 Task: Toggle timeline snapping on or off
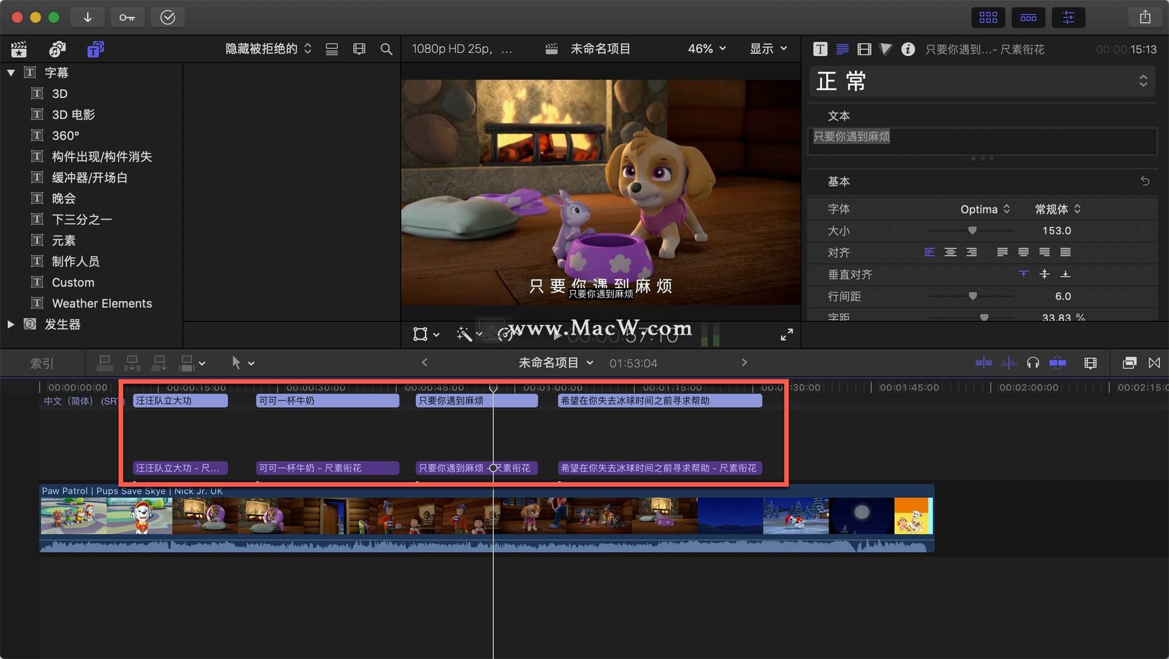tap(1058, 363)
